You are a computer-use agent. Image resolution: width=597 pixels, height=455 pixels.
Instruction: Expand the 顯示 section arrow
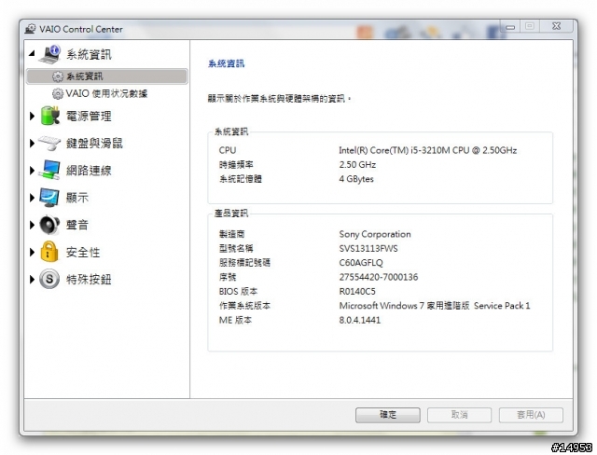(32, 198)
